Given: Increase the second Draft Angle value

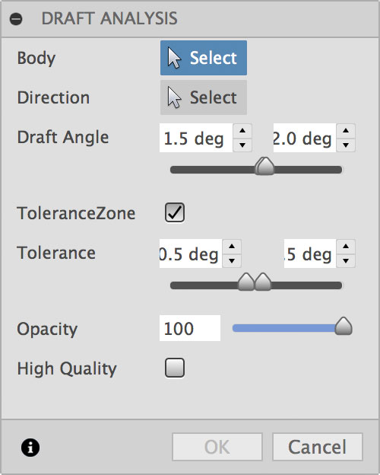Looking at the screenshot, I should coord(346,131).
